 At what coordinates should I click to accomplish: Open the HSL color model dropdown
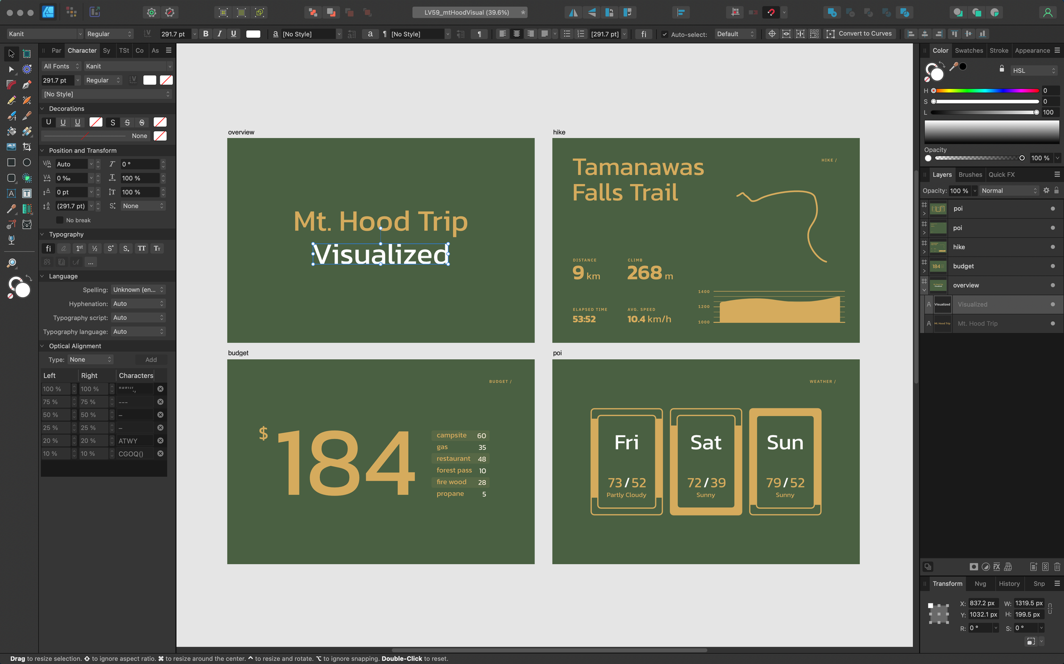pyautogui.click(x=1034, y=71)
